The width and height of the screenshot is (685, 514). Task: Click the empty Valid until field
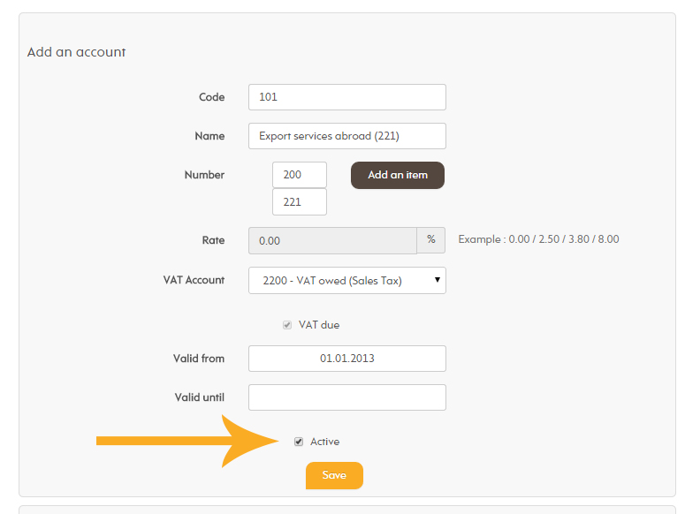click(346, 397)
